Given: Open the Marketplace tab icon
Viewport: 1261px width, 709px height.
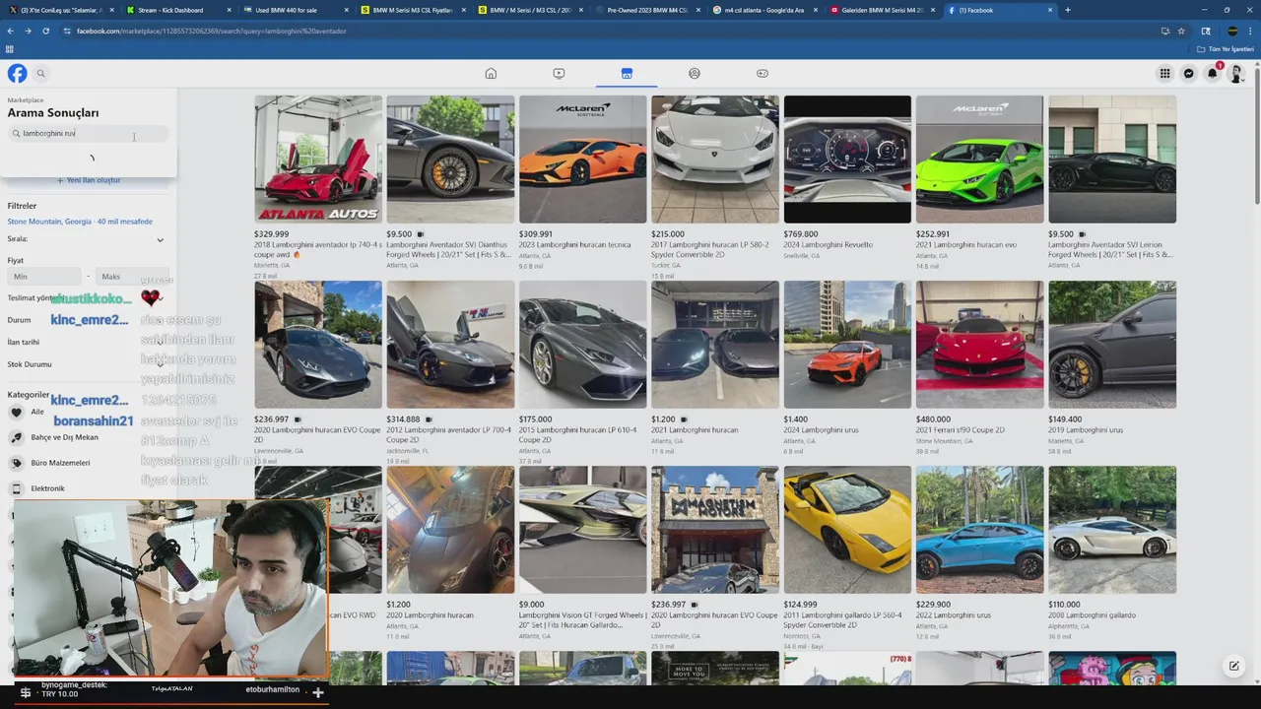Looking at the screenshot, I should tap(627, 73).
